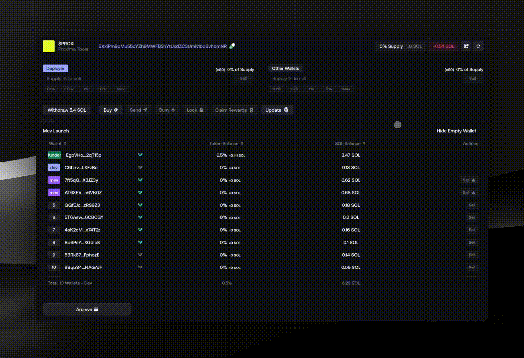The height and width of the screenshot is (358, 524).
Task: Select the Other Wallets tab
Action: click(x=286, y=68)
